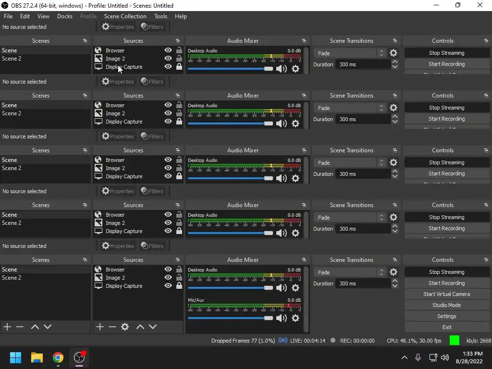Image resolution: width=492 pixels, height=369 pixels.
Task: Open Settings from the Controls dock
Action: (x=446, y=316)
